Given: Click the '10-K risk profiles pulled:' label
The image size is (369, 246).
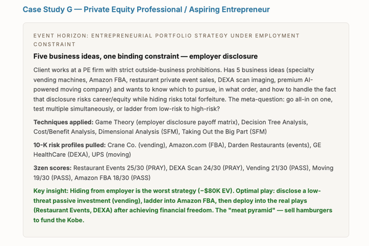Looking at the screenshot, I should [69, 145].
